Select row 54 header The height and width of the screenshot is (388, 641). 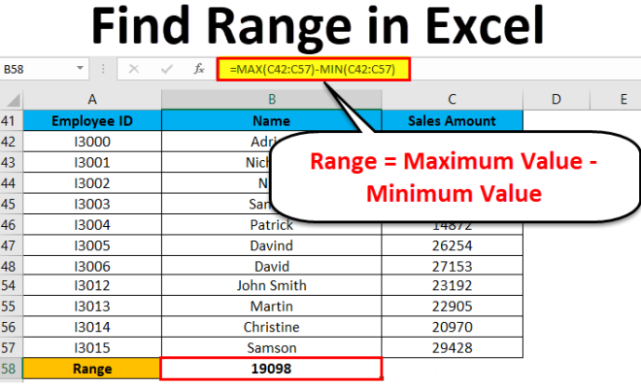(11, 285)
